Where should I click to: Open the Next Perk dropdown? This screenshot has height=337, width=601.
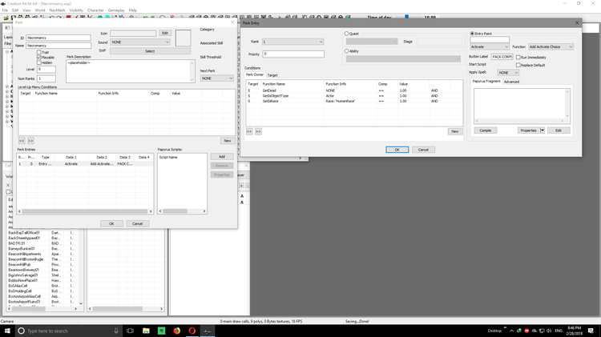coord(217,78)
